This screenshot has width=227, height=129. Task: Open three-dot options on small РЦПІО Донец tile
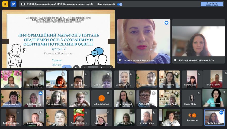[221, 112]
